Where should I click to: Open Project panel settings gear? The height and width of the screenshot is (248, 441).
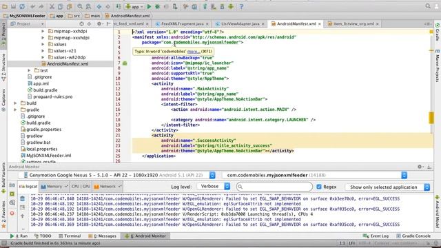click(x=99, y=24)
